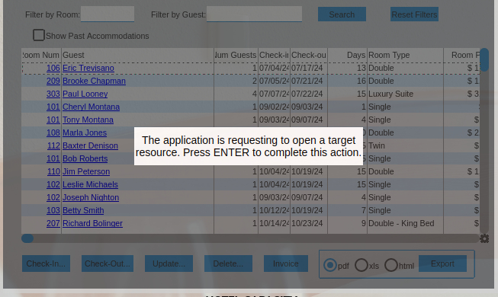Click the Luxury Suite room type cell
This screenshot has width=498, height=297.
tap(405, 94)
